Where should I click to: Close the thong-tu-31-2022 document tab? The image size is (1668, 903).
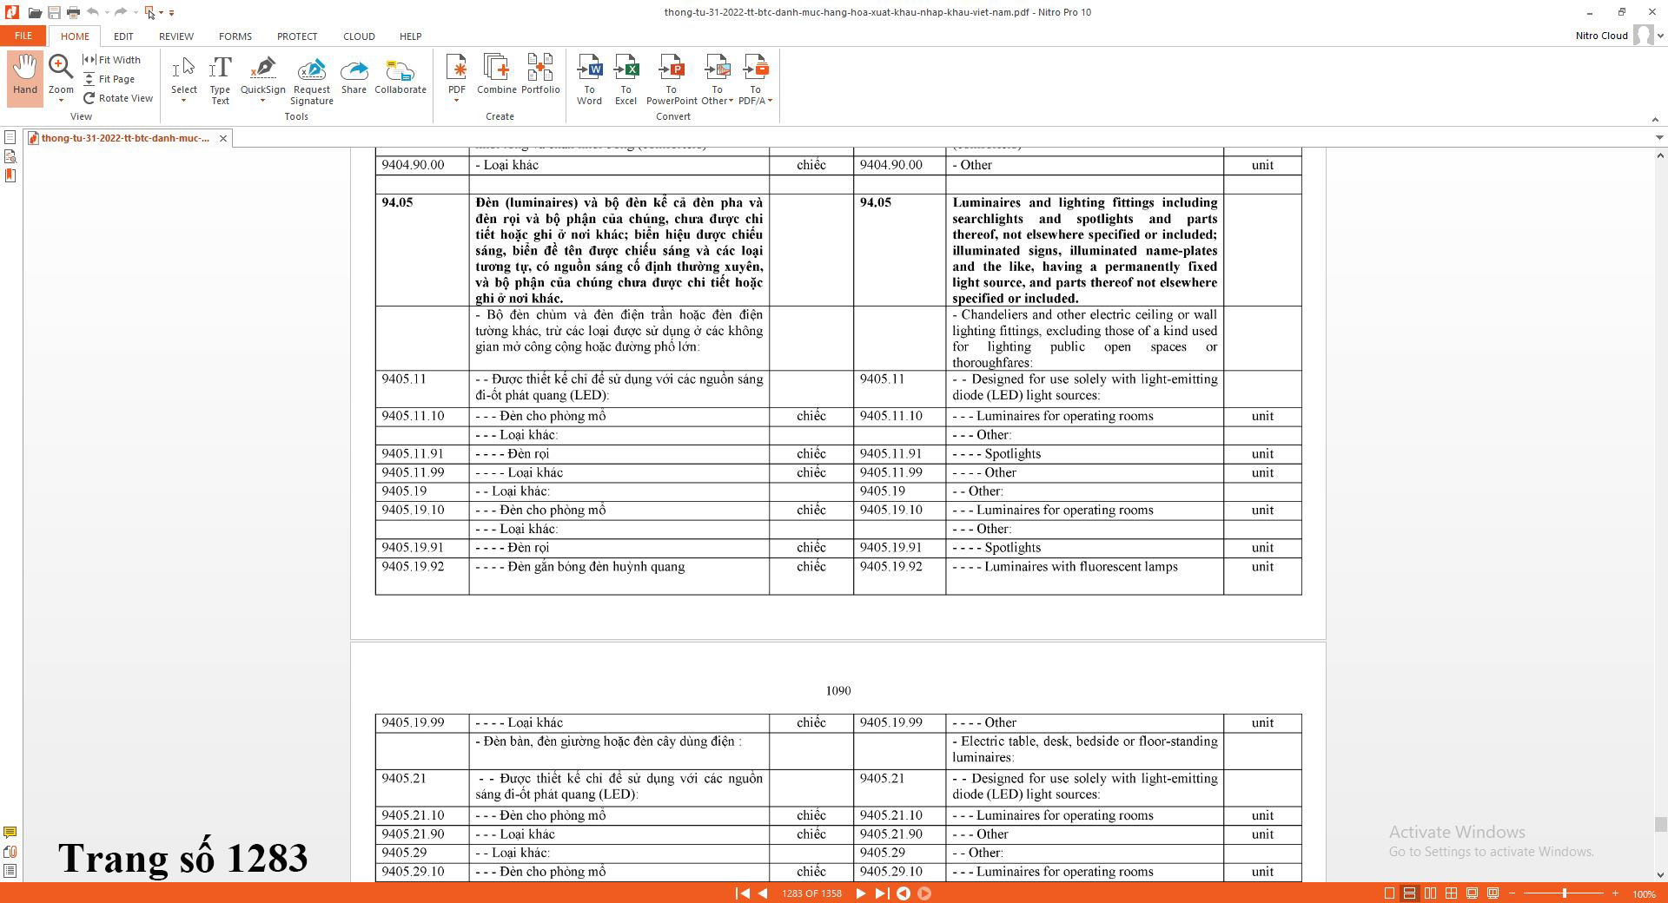point(223,138)
